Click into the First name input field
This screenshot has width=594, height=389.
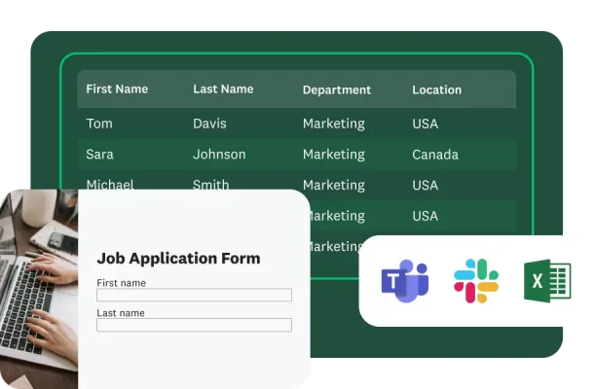click(x=194, y=295)
